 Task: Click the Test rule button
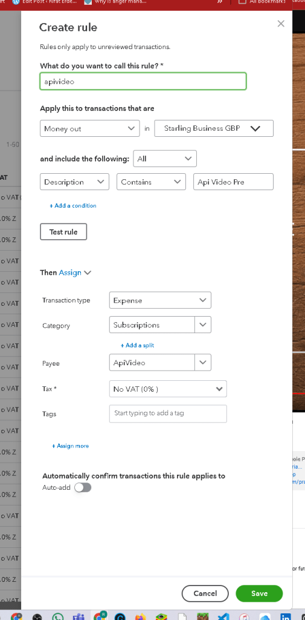point(63,232)
